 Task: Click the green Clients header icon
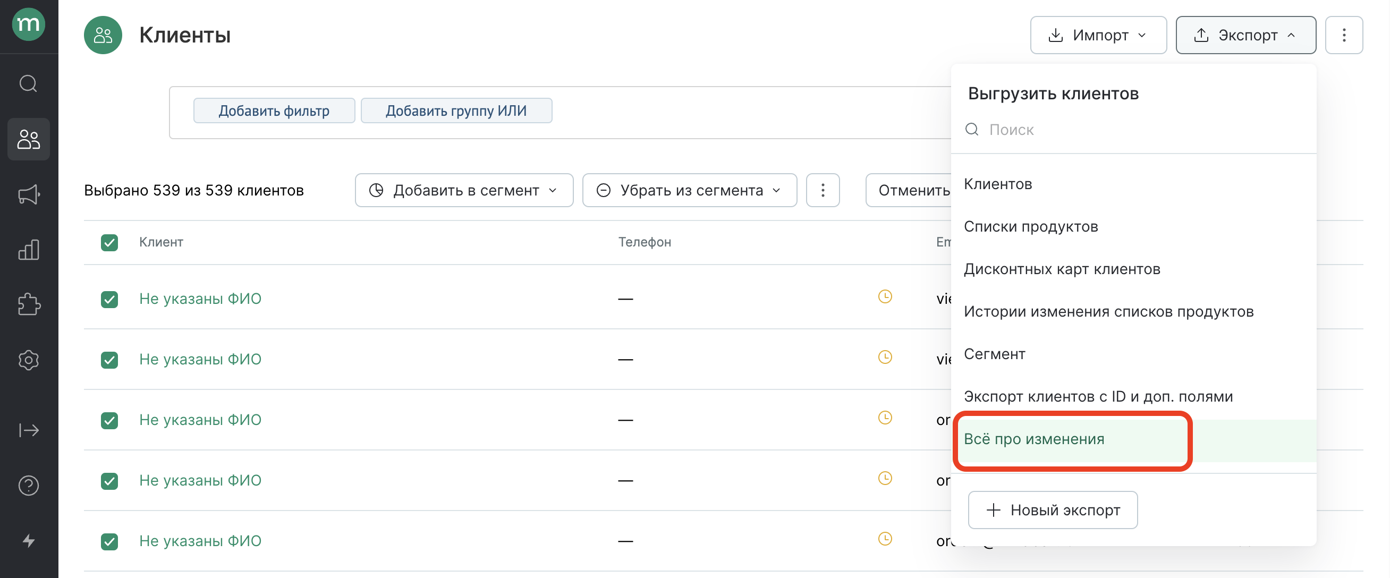click(103, 35)
